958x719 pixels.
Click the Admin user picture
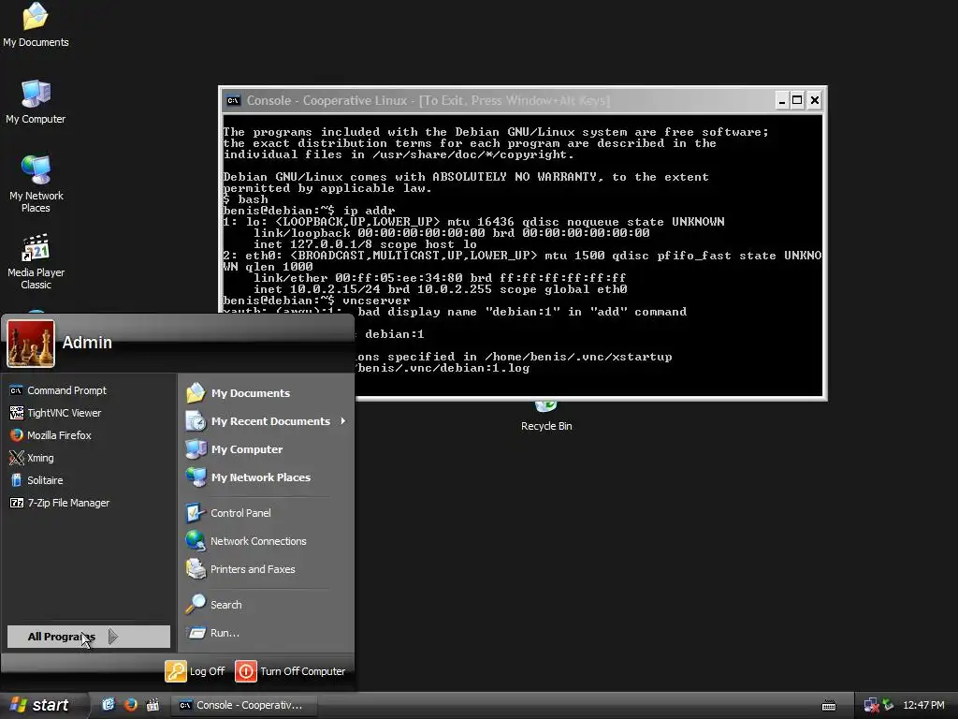(31, 343)
